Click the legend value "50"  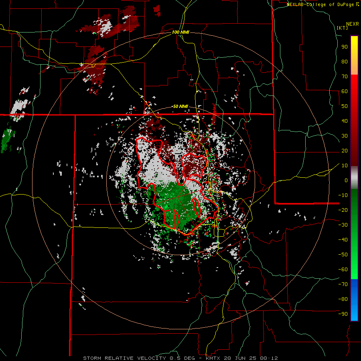pos(345,106)
